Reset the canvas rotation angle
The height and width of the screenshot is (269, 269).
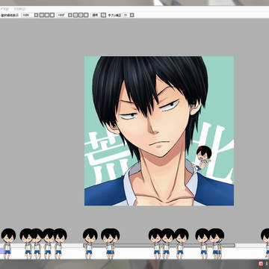[86, 15]
